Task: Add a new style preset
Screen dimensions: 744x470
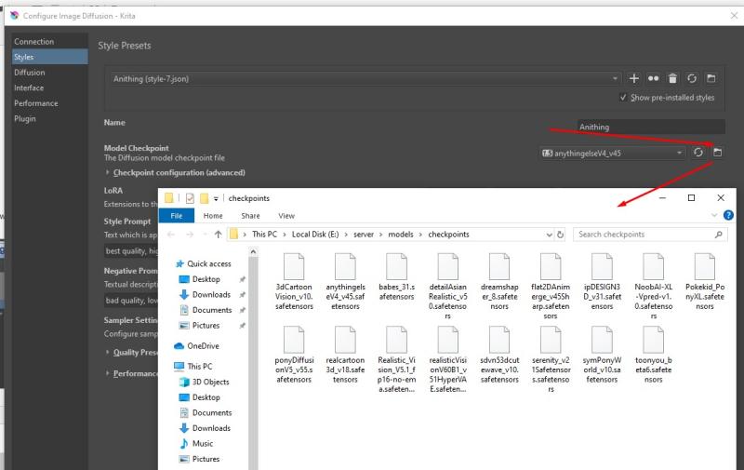Action: pos(633,78)
